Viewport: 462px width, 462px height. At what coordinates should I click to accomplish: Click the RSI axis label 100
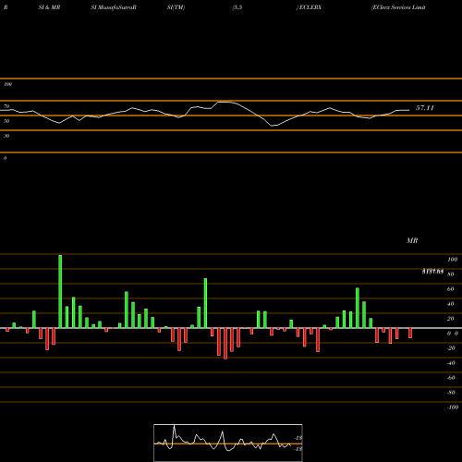coord(7,84)
